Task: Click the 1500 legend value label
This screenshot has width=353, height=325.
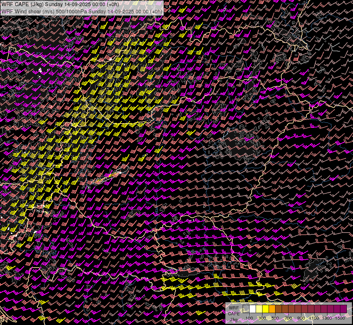Action: click(x=340, y=318)
